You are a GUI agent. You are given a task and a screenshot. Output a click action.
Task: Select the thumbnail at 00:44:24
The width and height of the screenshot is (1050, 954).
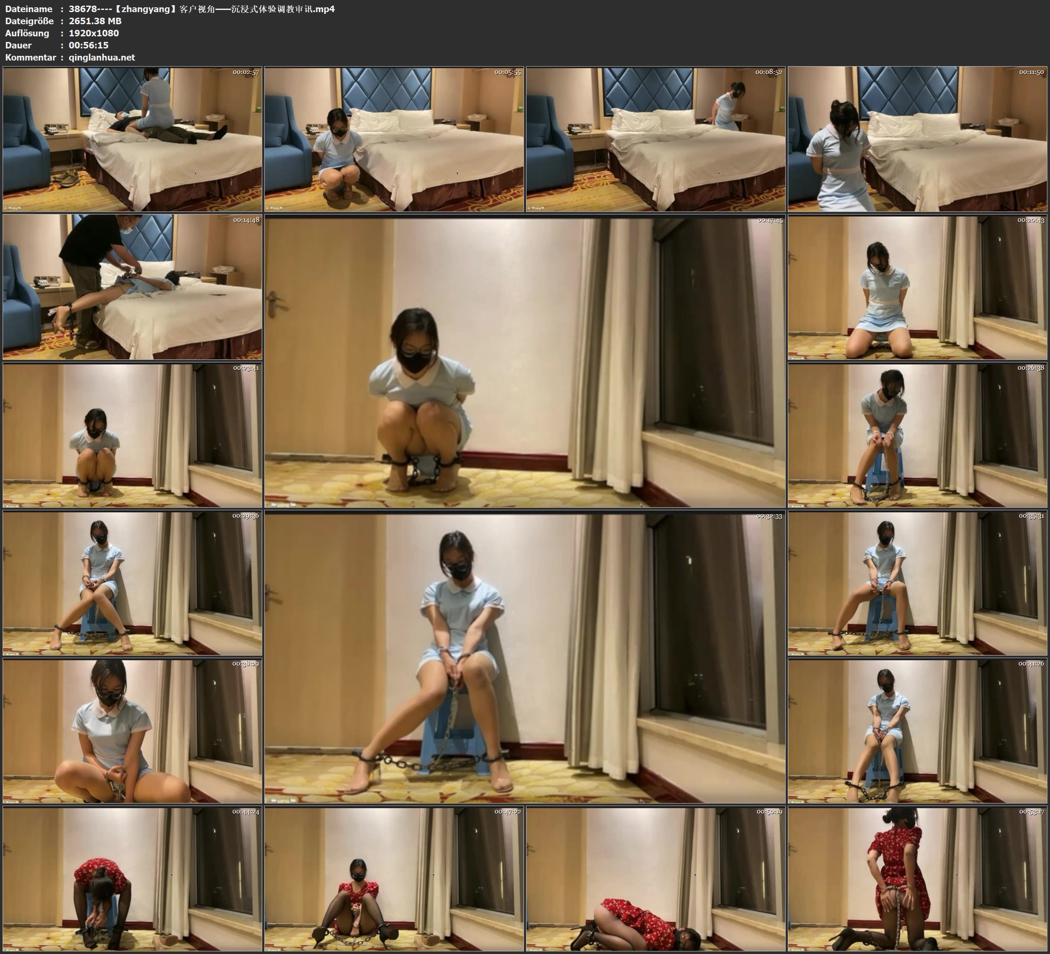[132, 879]
